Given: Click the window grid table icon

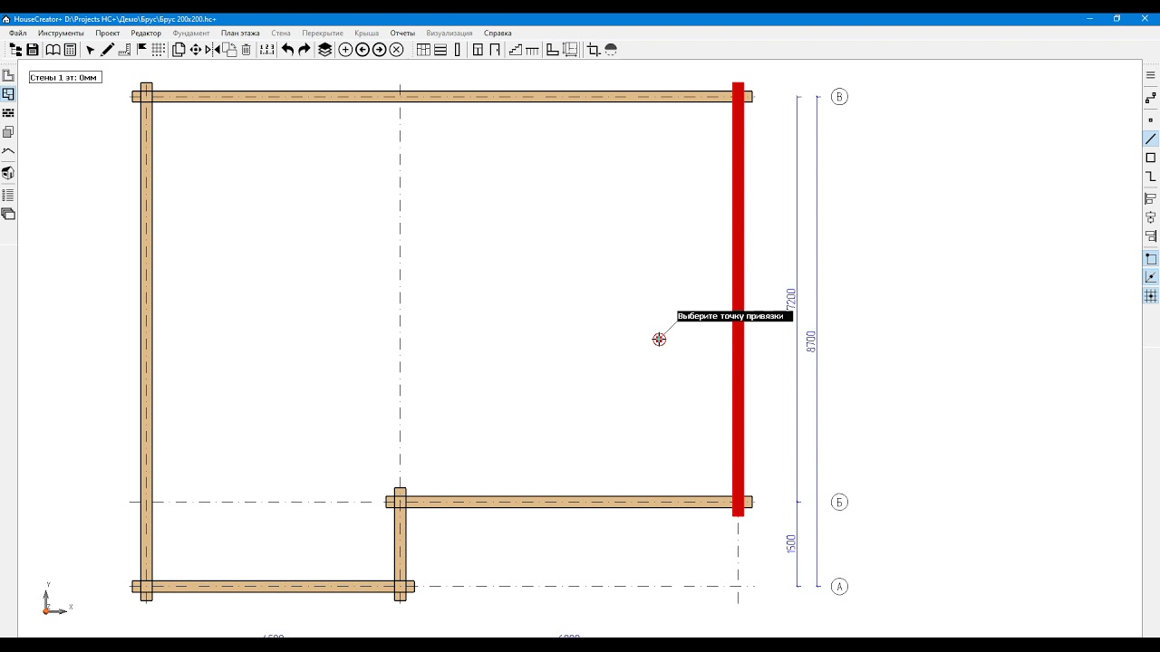Looking at the screenshot, I should click(423, 50).
